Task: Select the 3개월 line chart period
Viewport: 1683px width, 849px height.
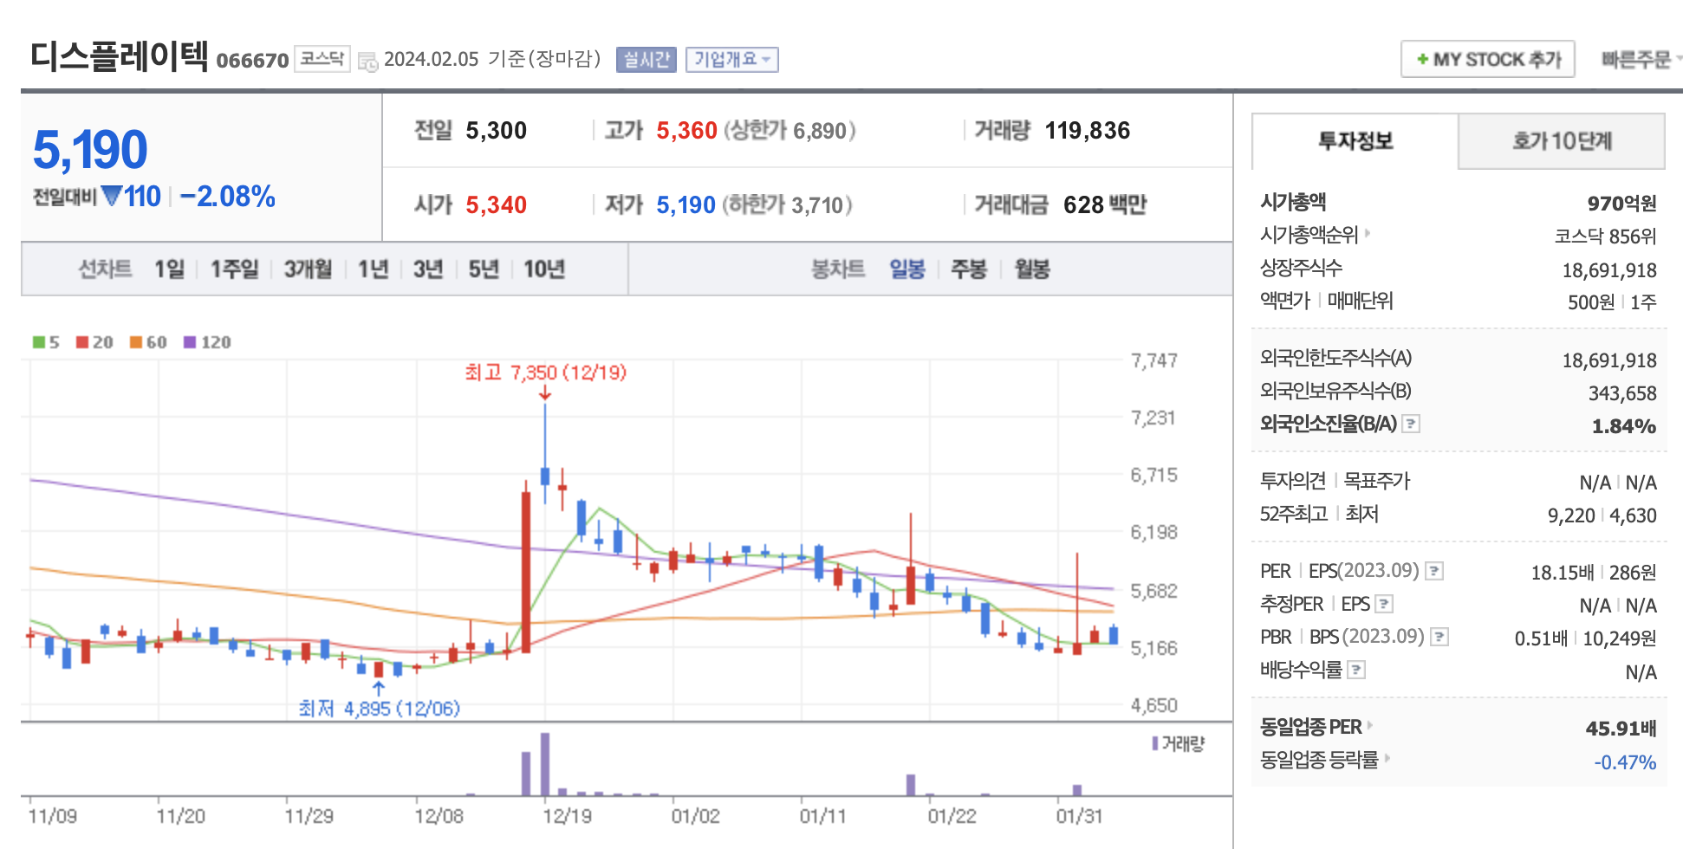Action: point(309,269)
